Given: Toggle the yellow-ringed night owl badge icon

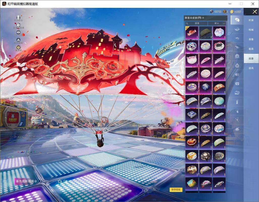Looking at the screenshot, I should tap(18, 47).
